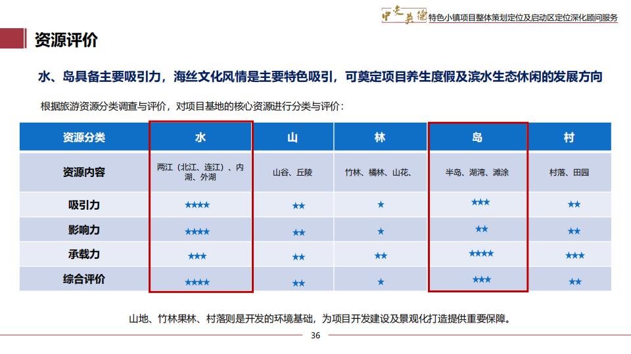Viewport: 631px width, 354px height.
Task: Click the 林 column header
Action: [380, 137]
